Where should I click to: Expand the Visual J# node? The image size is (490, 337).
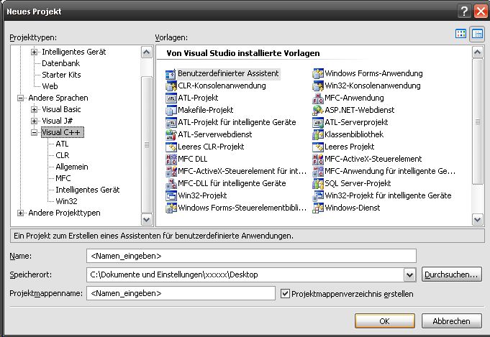click(x=34, y=121)
